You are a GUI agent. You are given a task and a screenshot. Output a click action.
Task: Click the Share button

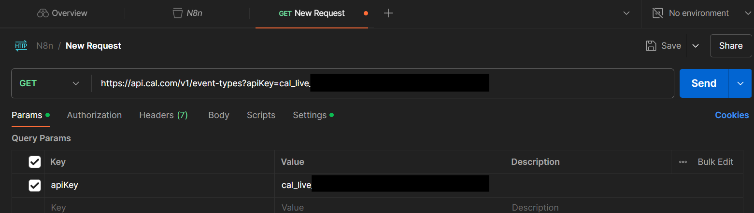click(x=730, y=46)
